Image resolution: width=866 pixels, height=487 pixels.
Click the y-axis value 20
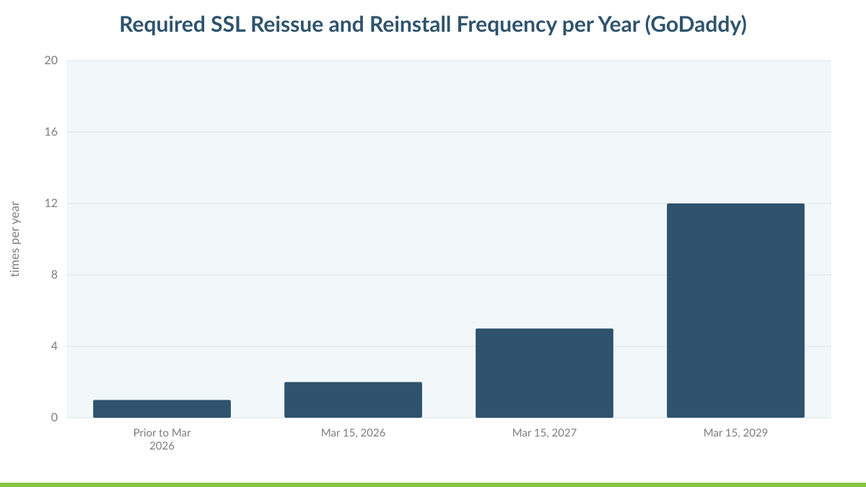(x=51, y=61)
